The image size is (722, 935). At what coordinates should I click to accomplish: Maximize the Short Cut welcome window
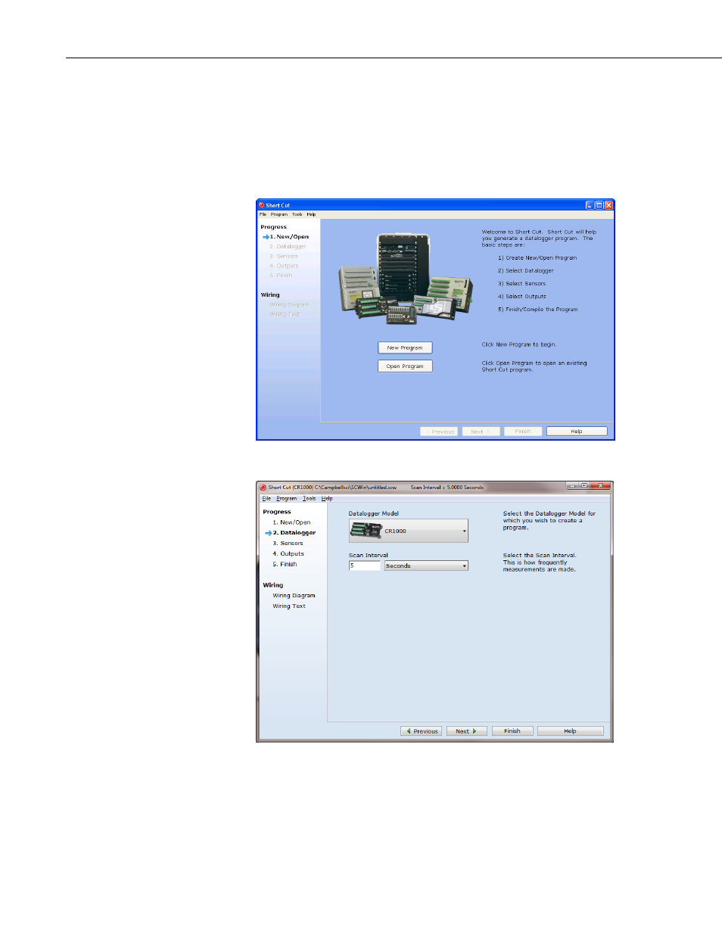(599, 205)
